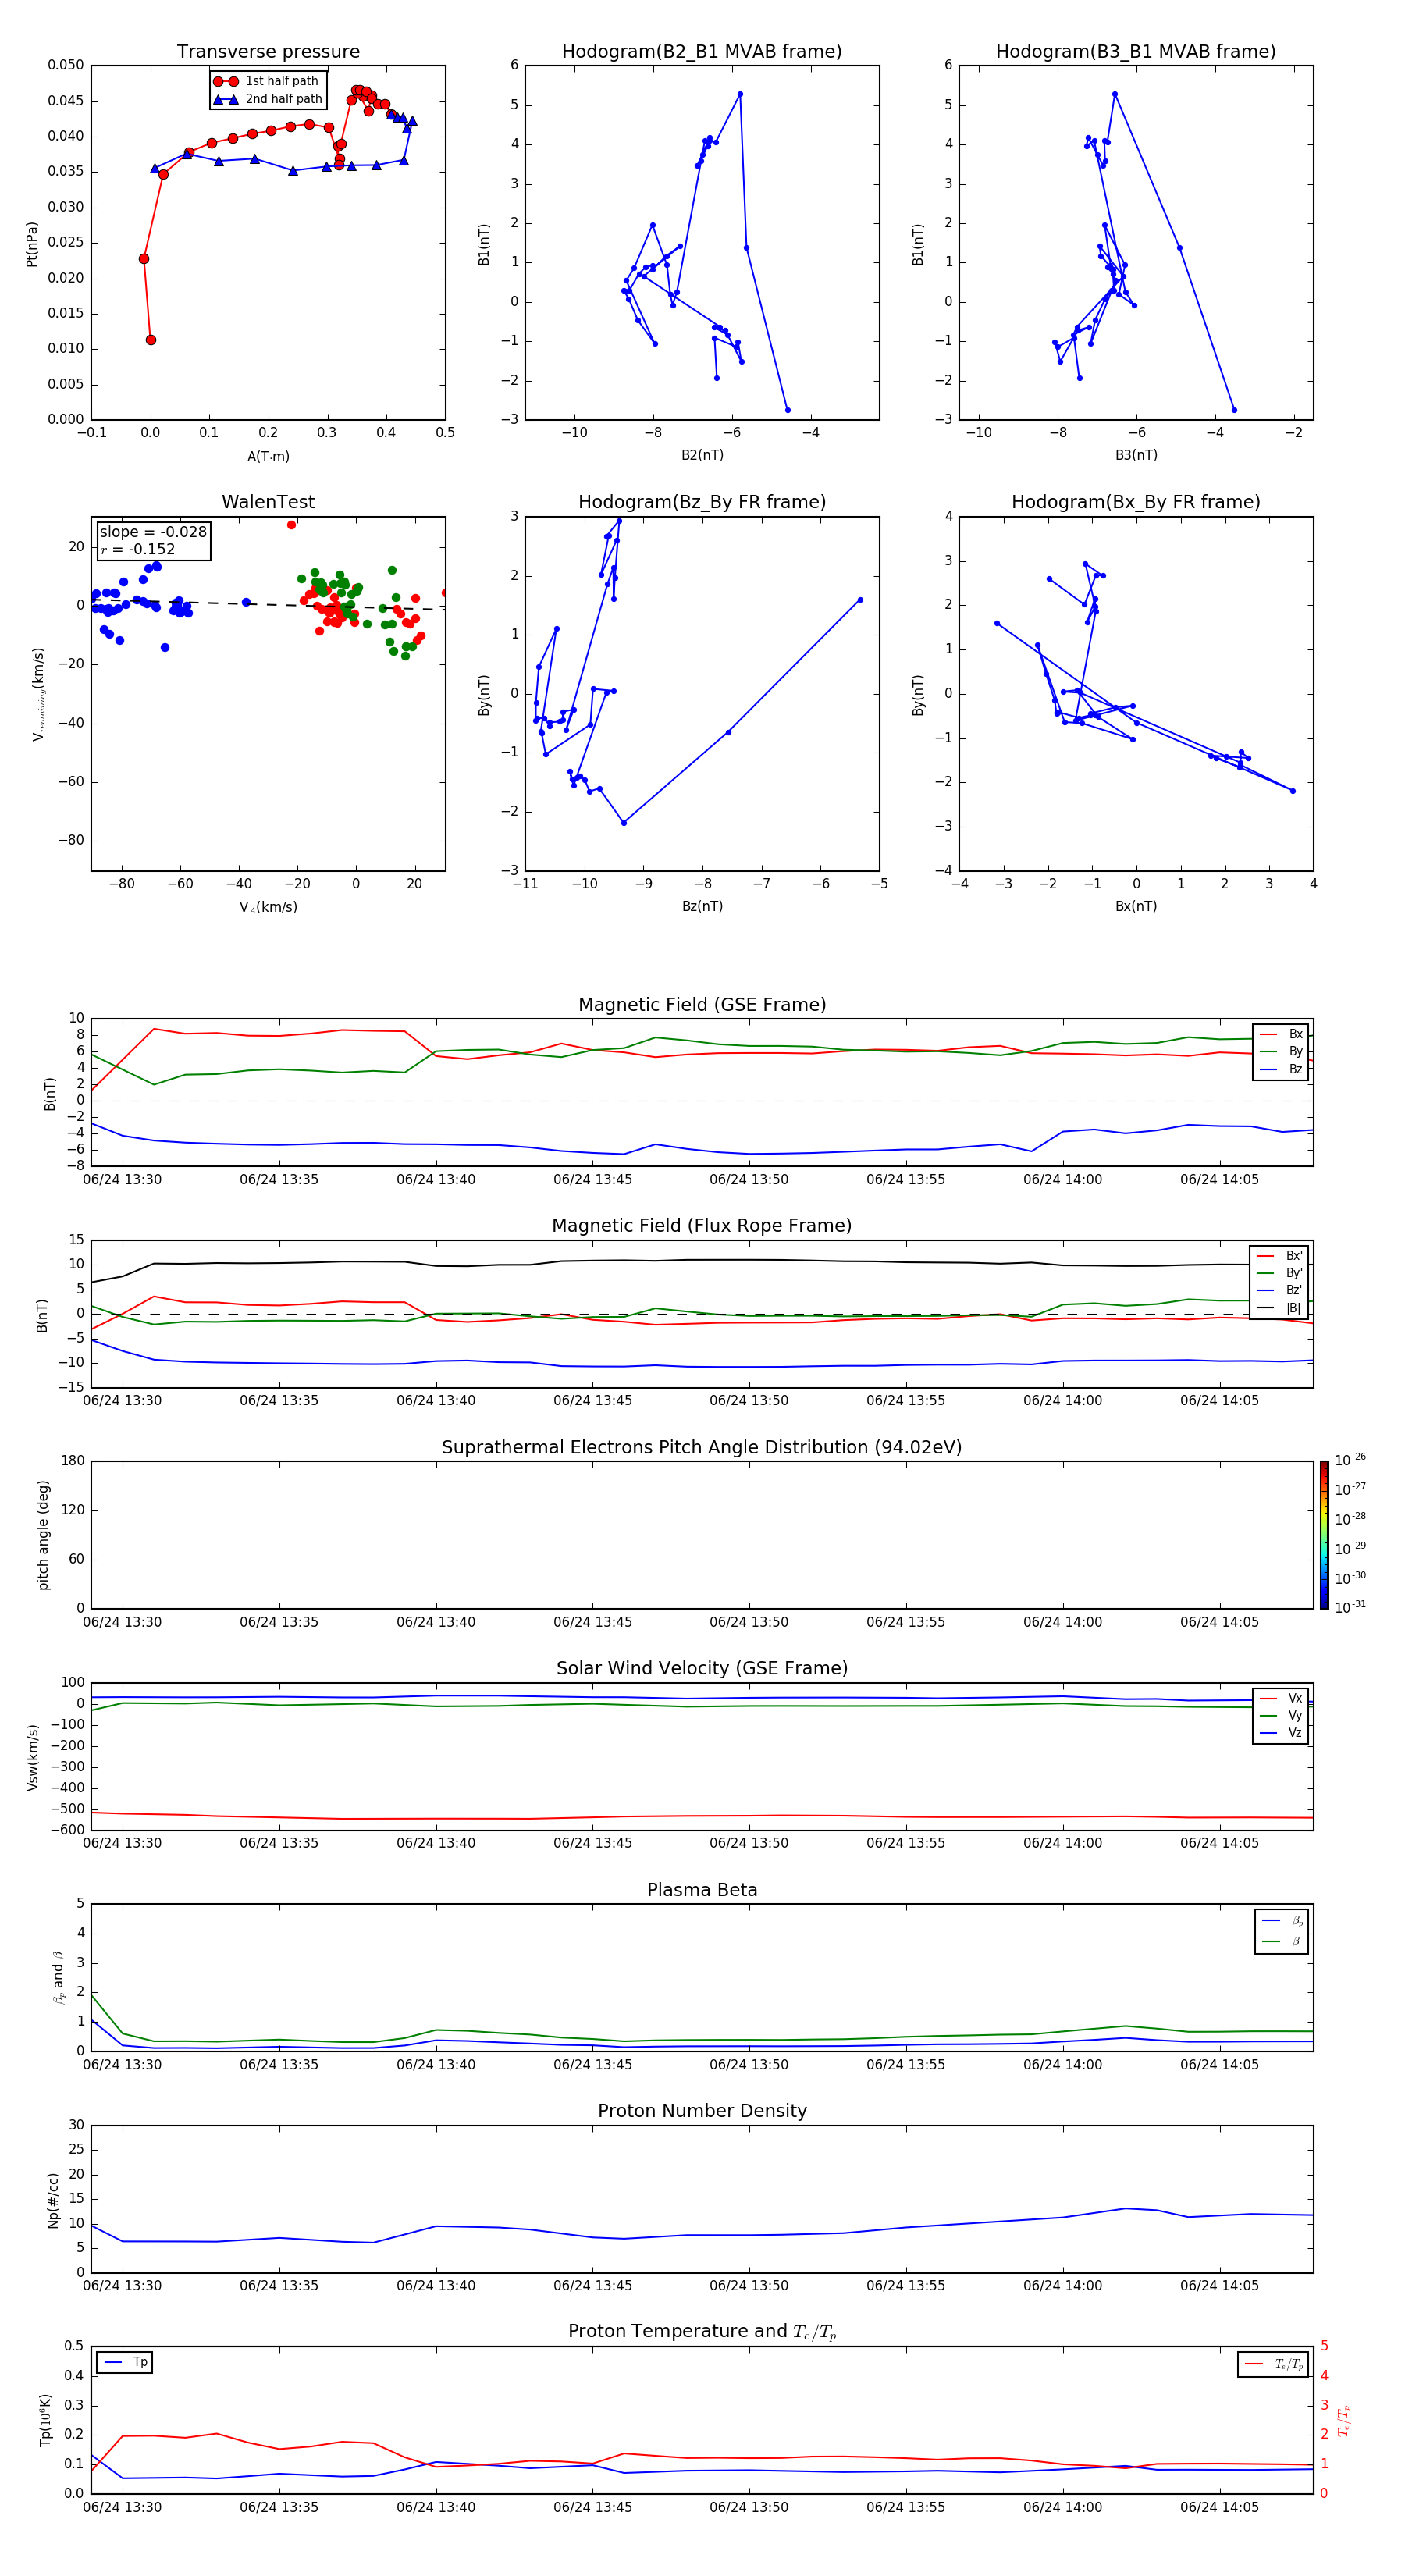This screenshot has width=1405, height=2576.
Task: Click the 'slope = -0.028' annotation
Action: tap(153, 532)
